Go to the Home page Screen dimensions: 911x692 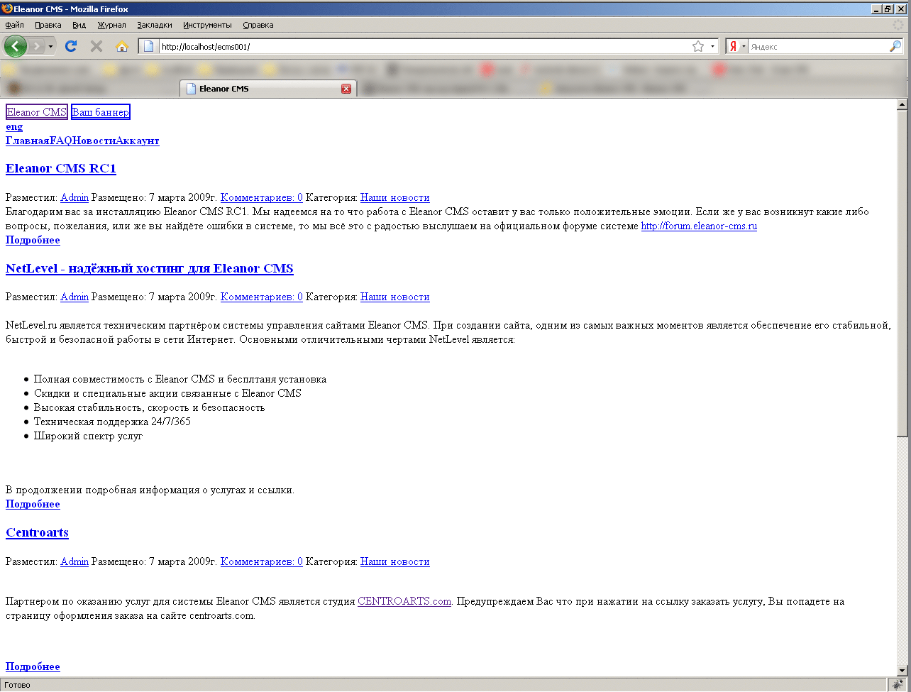point(122,46)
